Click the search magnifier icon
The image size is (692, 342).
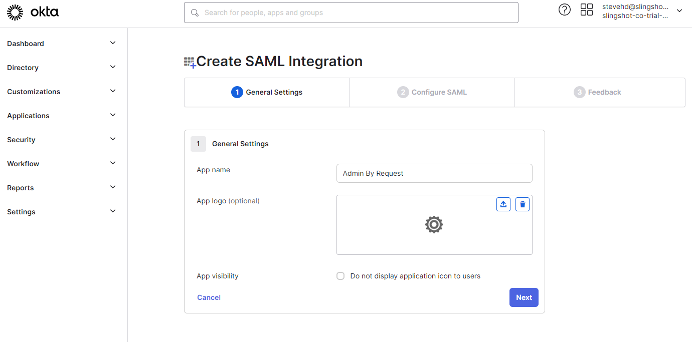pyautogui.click(x=195, y=13)
